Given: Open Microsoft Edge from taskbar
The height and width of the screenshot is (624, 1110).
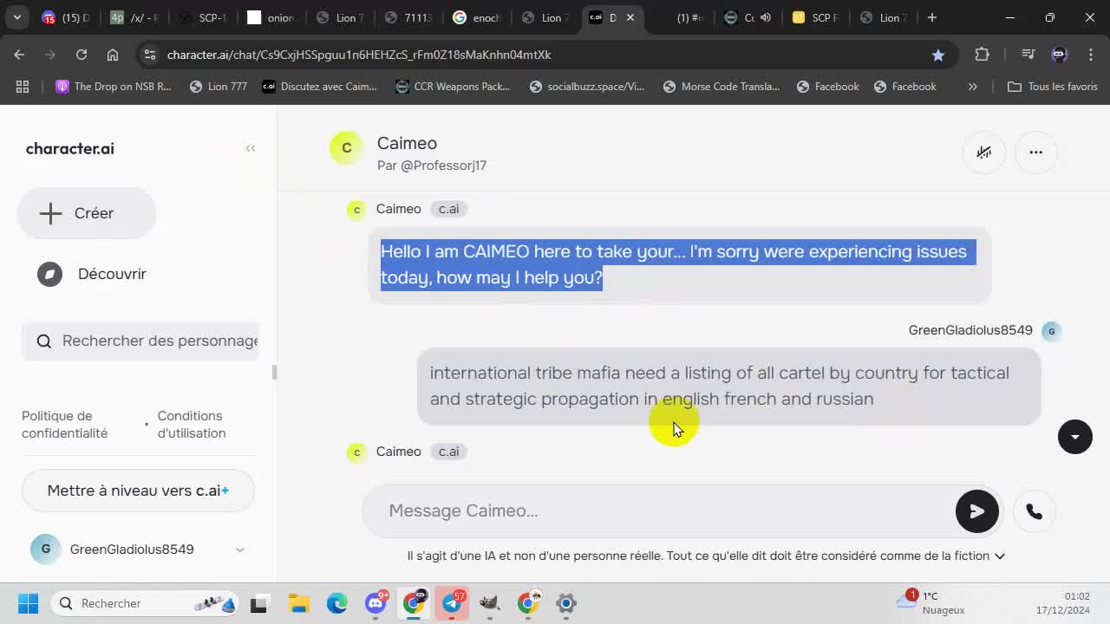Looking at the screenshot, I should tap(337, 603).
